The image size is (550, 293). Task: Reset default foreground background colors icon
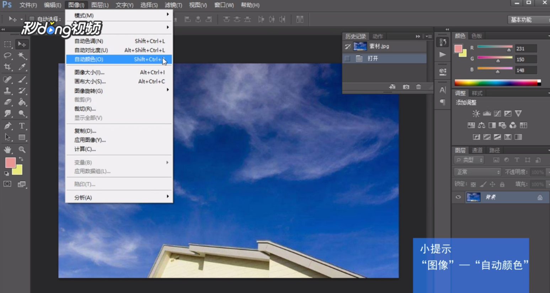(6, 173)
